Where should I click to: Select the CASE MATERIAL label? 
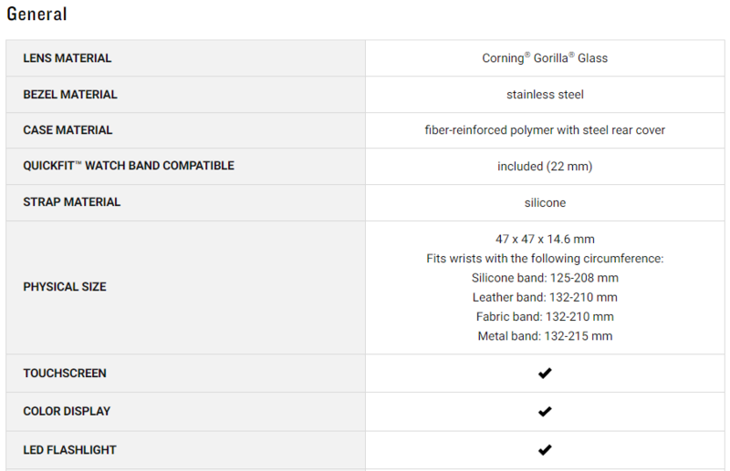click(x=68, y=130)
